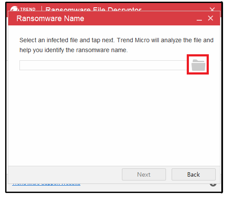Minimize the Ransomware Name dialog
Viewport: 233px width, 202px height.
point(199,19)
